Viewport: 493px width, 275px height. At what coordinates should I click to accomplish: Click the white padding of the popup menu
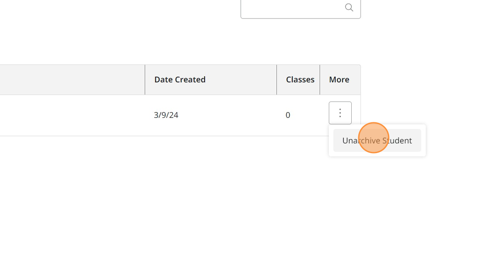point(377,154)
